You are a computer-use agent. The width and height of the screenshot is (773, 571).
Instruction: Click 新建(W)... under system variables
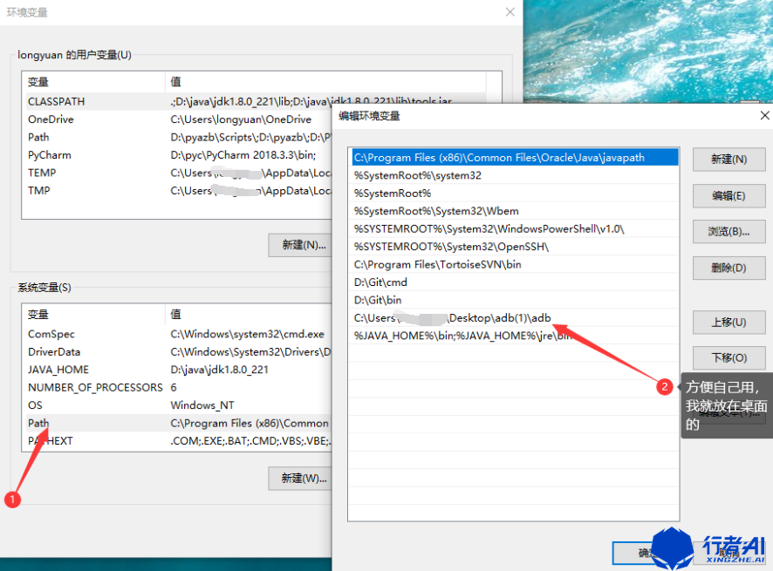click(301, 478)
